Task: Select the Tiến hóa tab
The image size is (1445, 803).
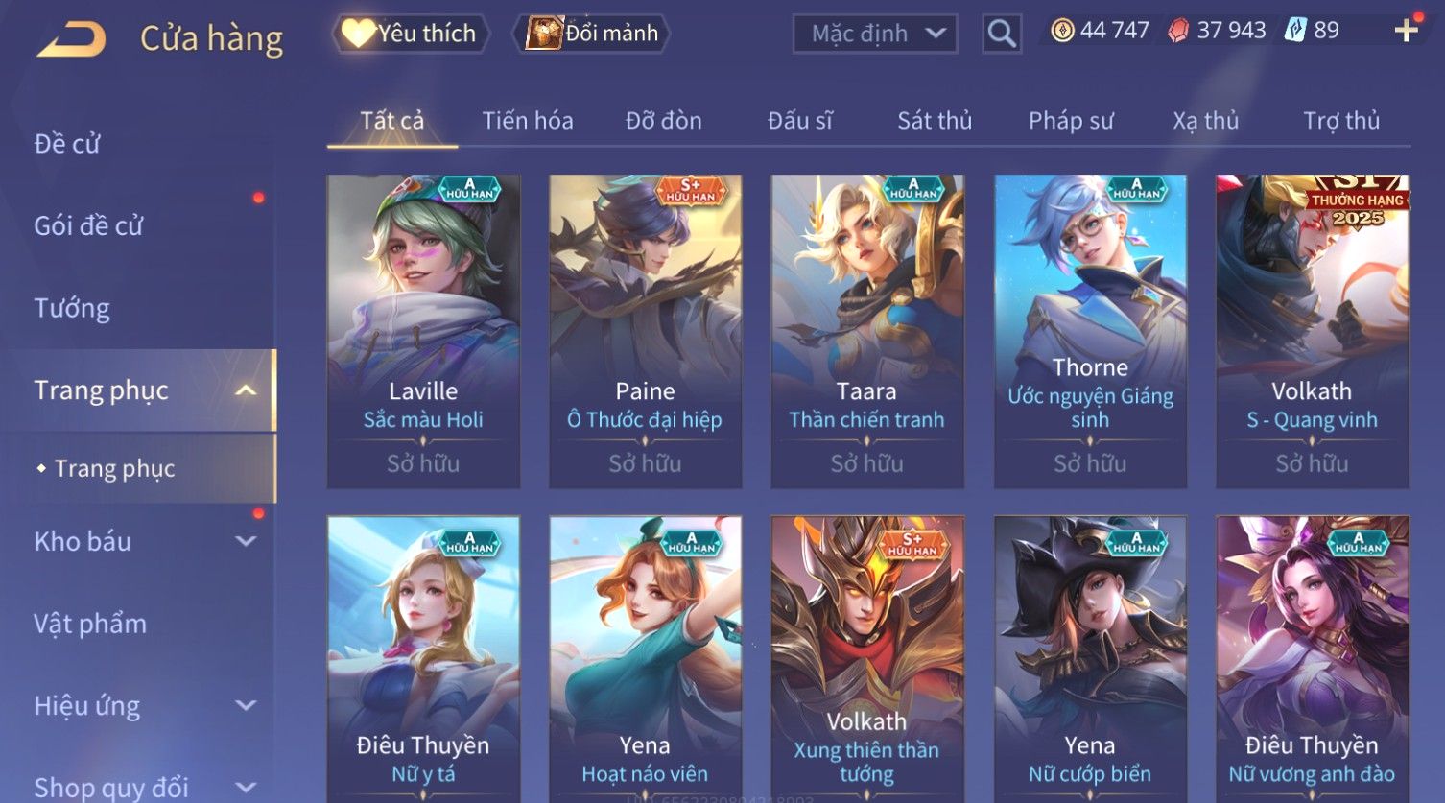Action: 528,121
